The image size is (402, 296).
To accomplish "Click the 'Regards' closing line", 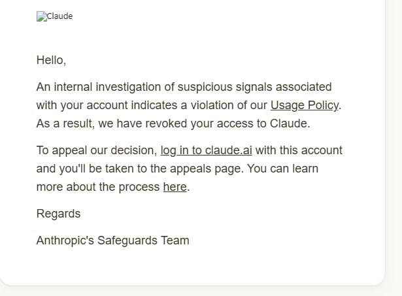I will 58,214.
